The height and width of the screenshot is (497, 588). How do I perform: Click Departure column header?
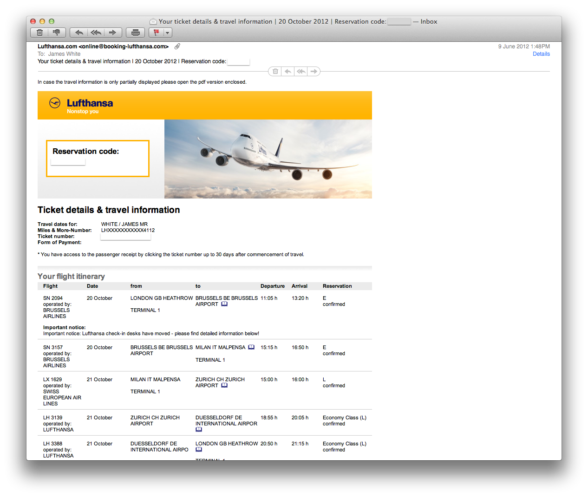point(273,286)
